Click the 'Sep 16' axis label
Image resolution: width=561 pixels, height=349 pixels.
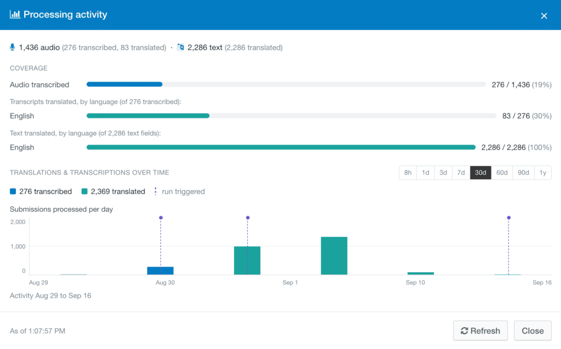pyautogui.click(x=542, y=282)
